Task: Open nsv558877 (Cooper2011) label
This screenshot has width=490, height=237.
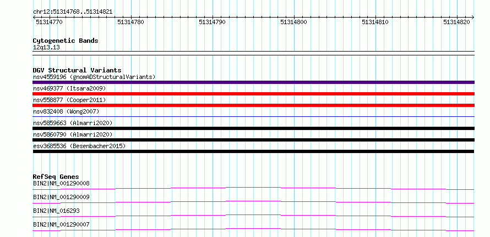Action: (69, 100)
